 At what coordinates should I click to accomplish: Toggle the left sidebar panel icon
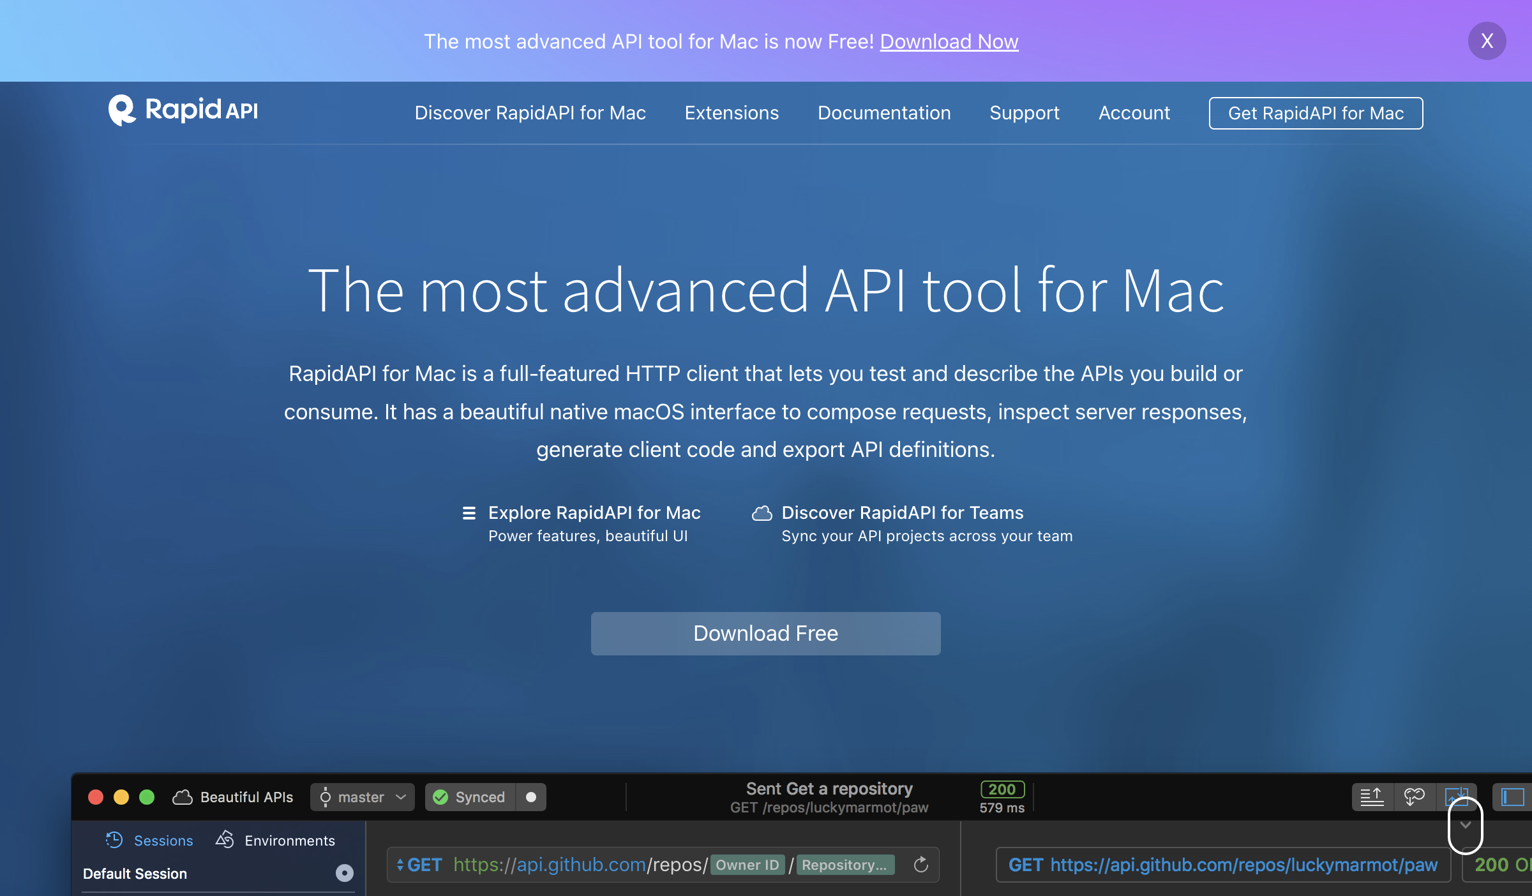(x=1512, y=797)
